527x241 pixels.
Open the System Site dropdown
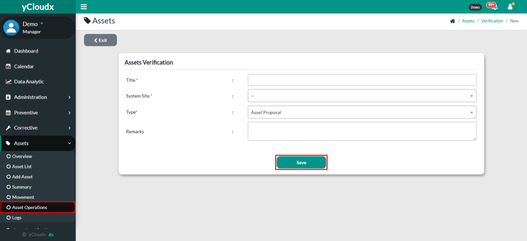tap(362, 96)
